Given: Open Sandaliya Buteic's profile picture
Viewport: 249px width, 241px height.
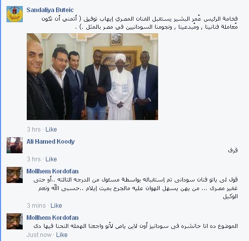Looking at the screenshot, I should [x=15, y=14].
